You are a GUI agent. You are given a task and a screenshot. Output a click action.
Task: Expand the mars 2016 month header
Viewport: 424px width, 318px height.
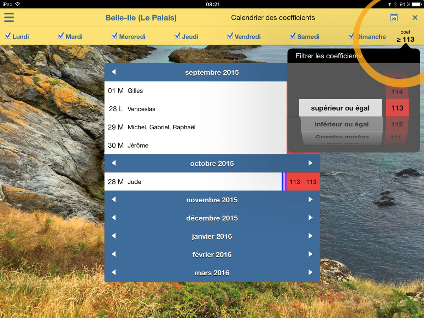pos(212,273)
